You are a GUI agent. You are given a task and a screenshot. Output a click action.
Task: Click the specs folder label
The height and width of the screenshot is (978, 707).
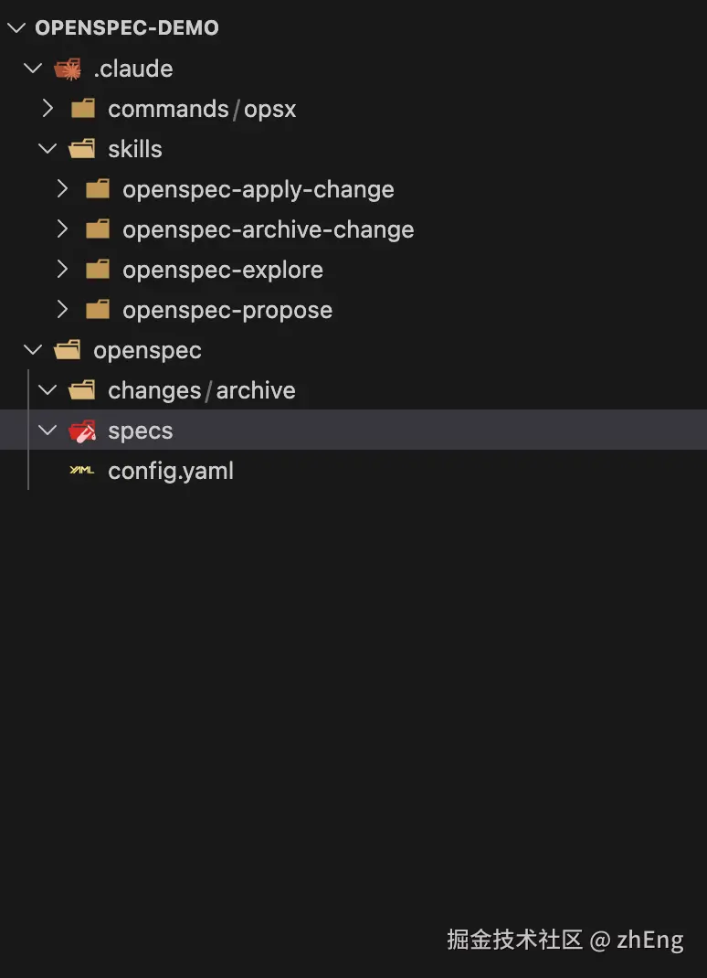[x=141, y=431]
